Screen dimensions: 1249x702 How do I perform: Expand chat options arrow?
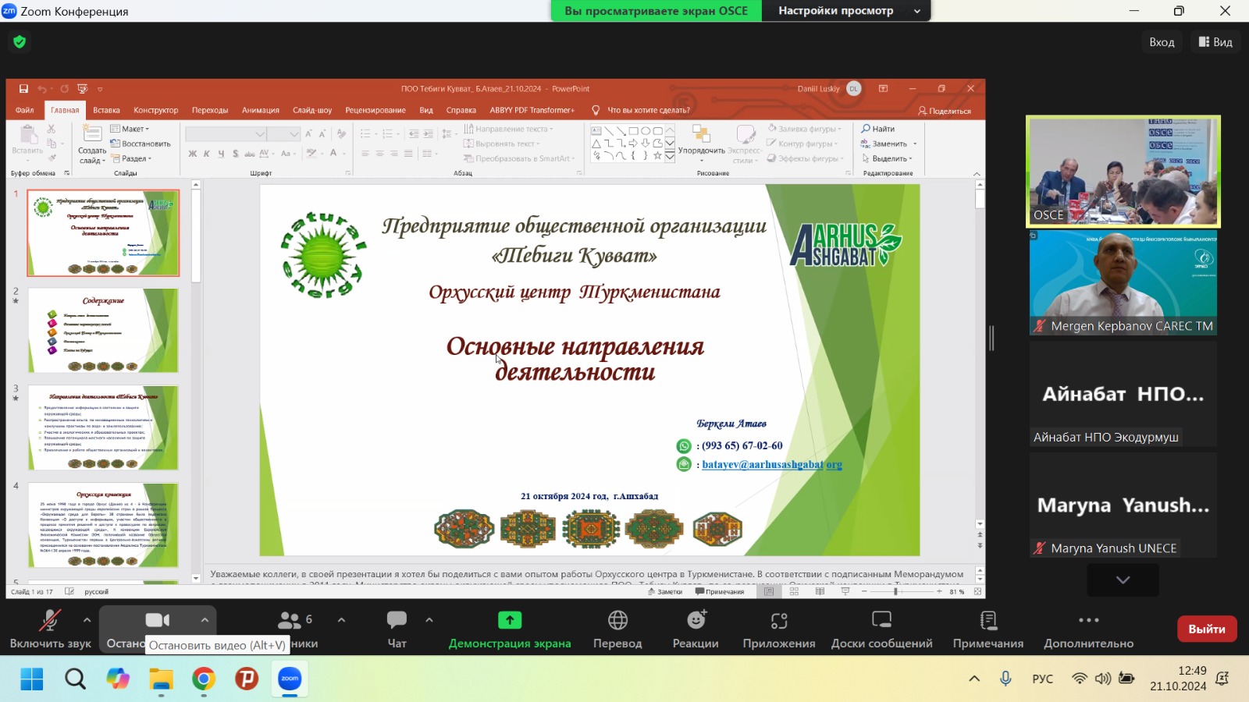pos(429,620)
